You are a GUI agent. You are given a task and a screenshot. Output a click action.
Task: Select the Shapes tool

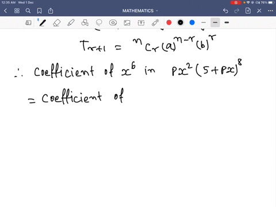tap(85, 23)
